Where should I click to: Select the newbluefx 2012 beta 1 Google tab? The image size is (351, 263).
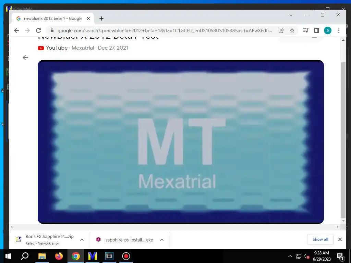[53, 18]
